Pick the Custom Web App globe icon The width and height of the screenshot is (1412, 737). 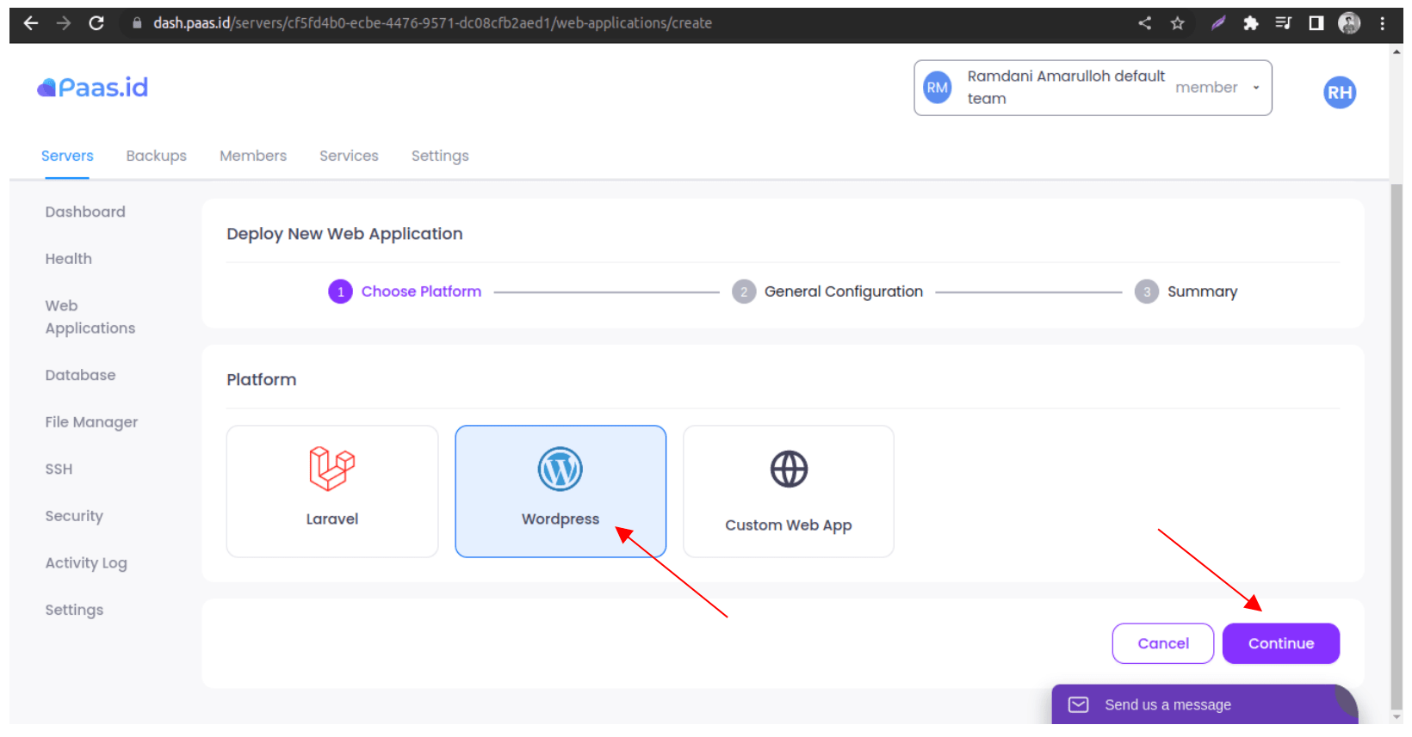[x=788, y=470]
